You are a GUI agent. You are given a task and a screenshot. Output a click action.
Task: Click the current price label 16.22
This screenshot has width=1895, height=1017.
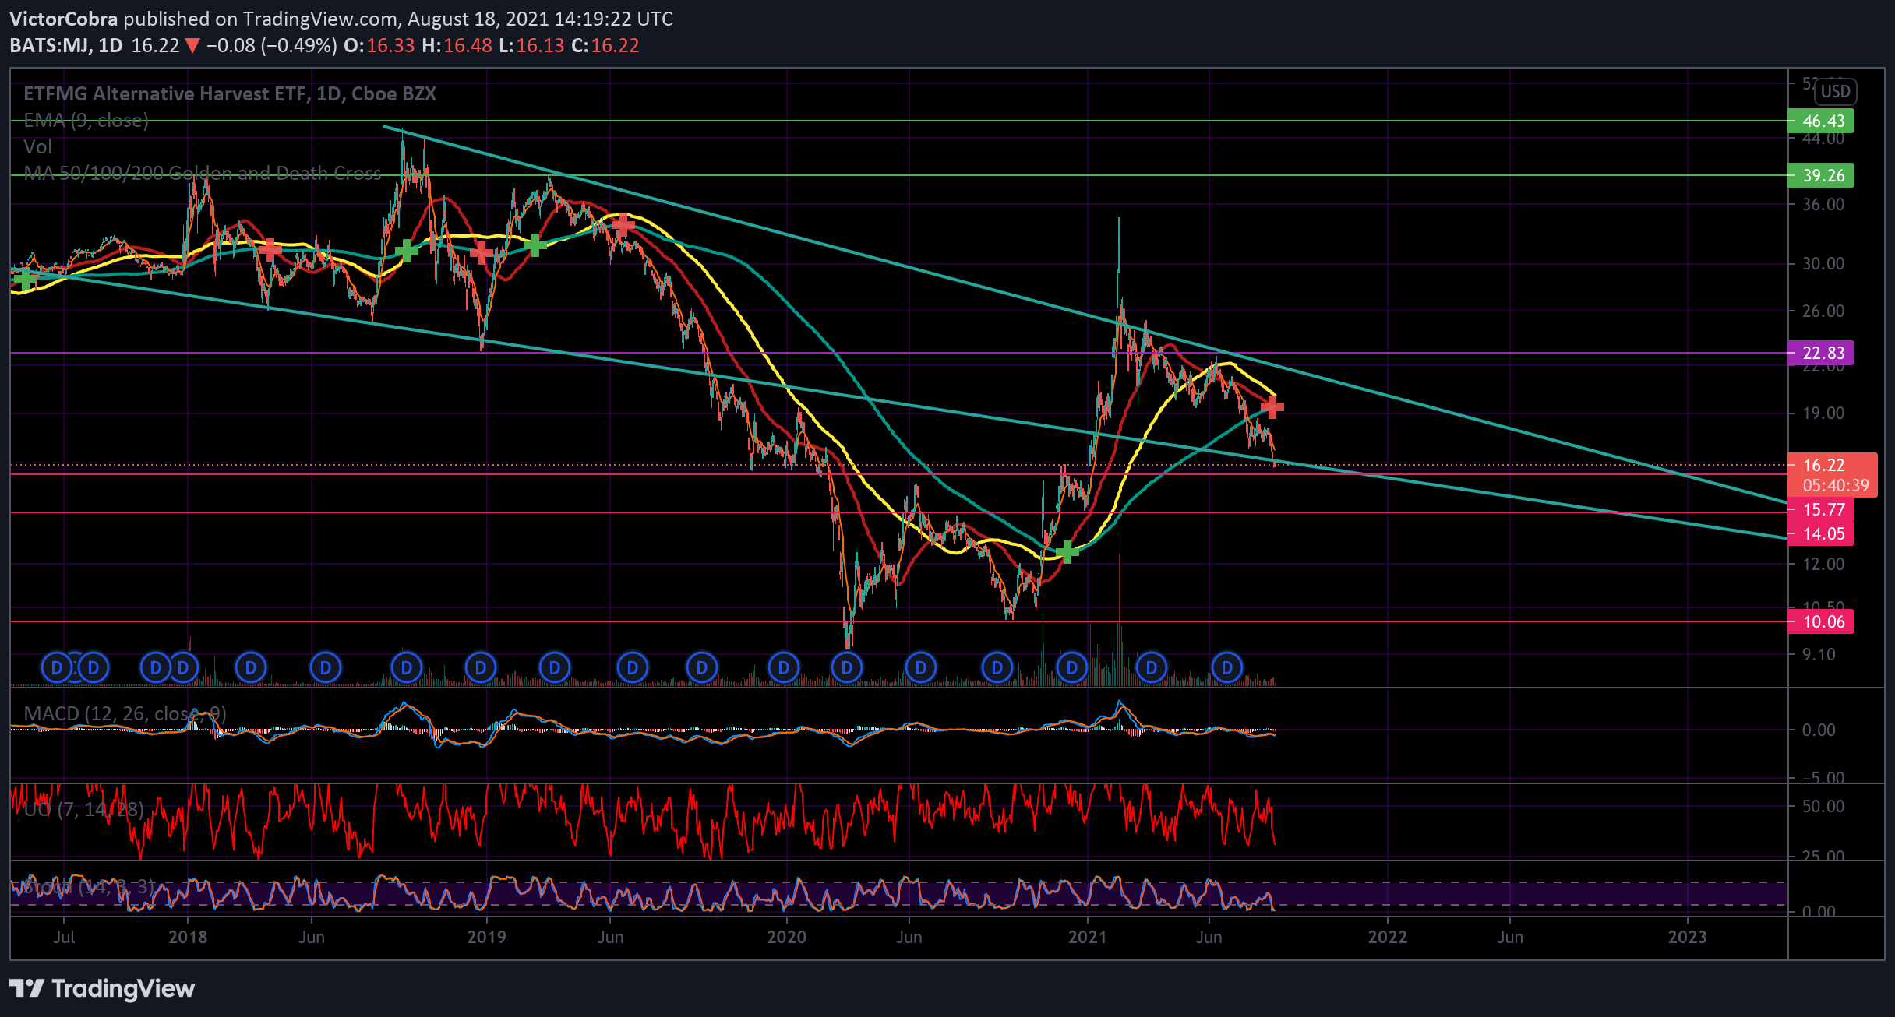click(x=1823, y=465)
